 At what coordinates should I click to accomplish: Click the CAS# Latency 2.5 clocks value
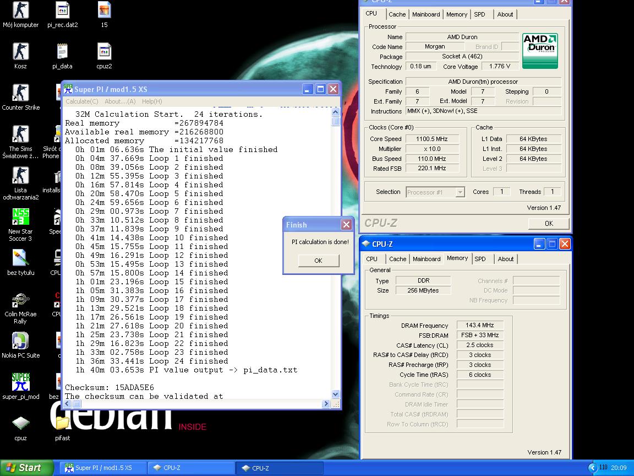point(479,345)
